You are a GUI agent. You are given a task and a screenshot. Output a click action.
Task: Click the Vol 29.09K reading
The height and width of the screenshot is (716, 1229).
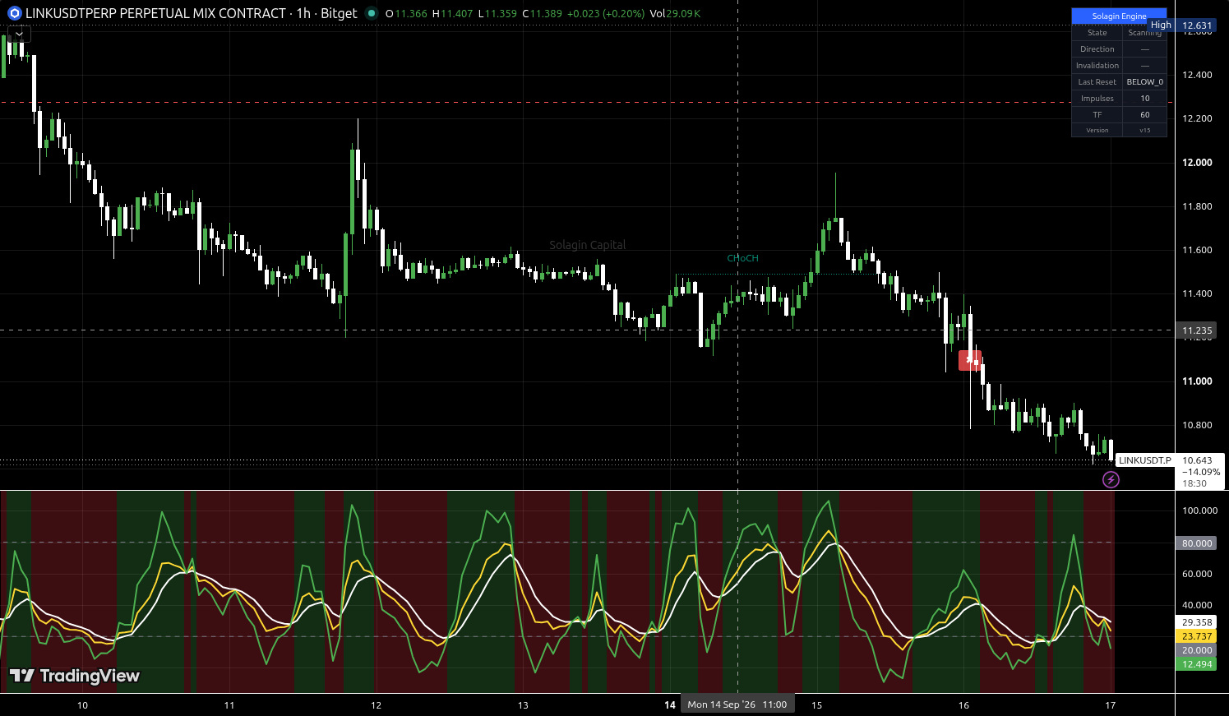point(675,13)
